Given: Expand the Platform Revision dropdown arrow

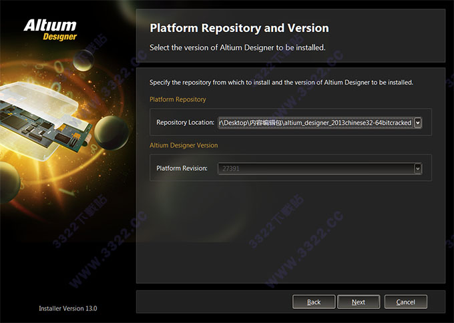Looking at the screenshot, I should (x=418, y=169).
